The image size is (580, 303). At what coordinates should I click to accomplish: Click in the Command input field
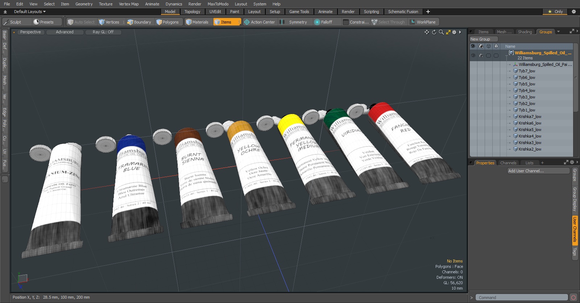point(522,298)
